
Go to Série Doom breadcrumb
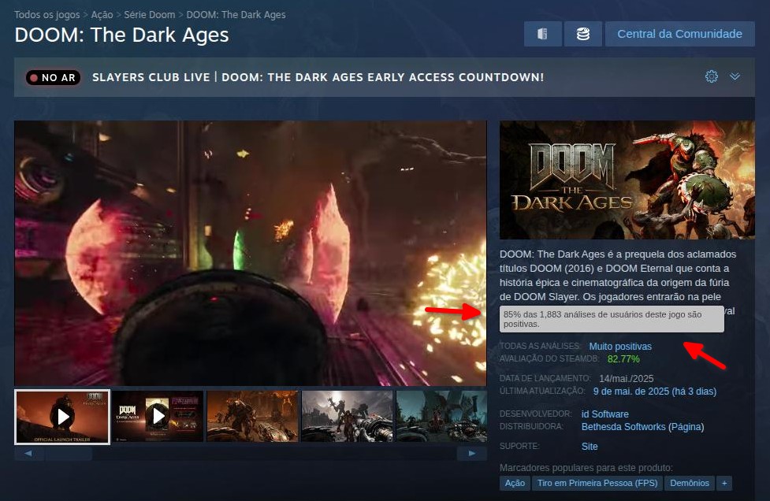tap(149, 15)
